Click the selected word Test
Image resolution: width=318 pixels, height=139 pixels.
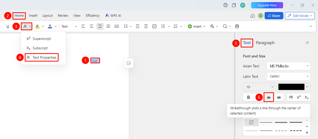click(x=95, y=61)
